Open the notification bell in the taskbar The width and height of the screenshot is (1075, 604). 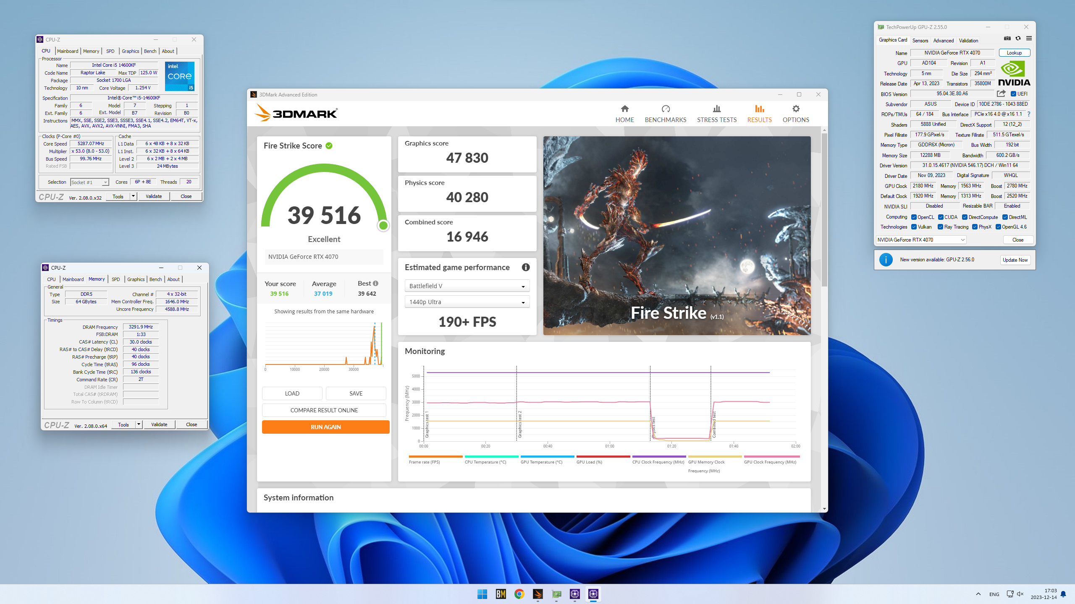[1063, 594]
